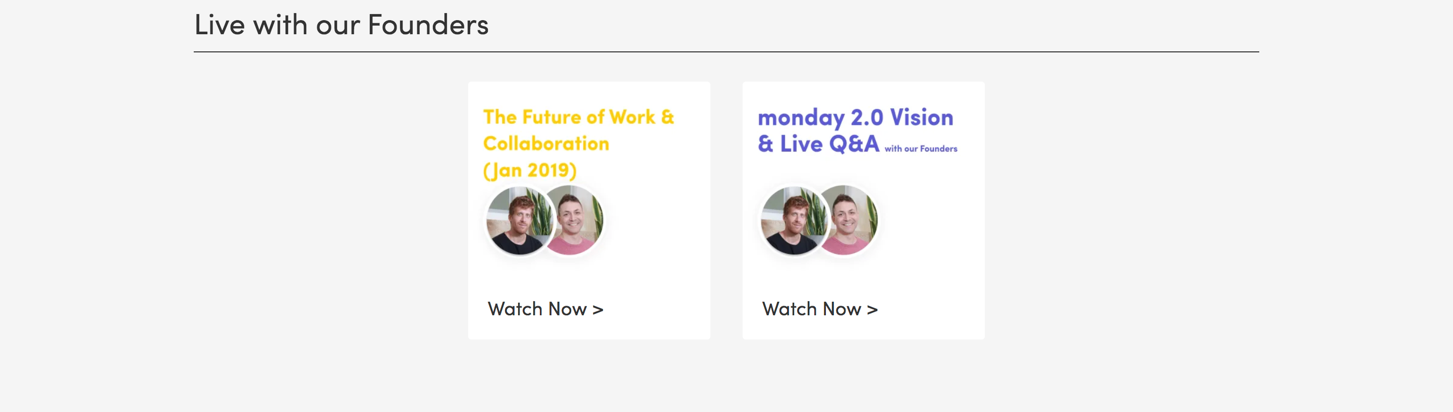This screenshot has height=412, width=1453.
Task: Click the arrow after monday 2.0 Watch Now
Action: (872, 310)
